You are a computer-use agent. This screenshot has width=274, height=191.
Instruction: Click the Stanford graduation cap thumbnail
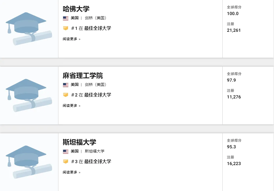tap(29, 162)
